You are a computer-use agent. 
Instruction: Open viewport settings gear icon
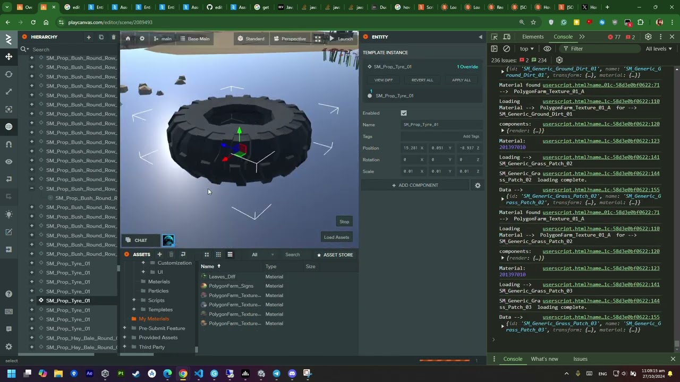(x=142, y=39)
